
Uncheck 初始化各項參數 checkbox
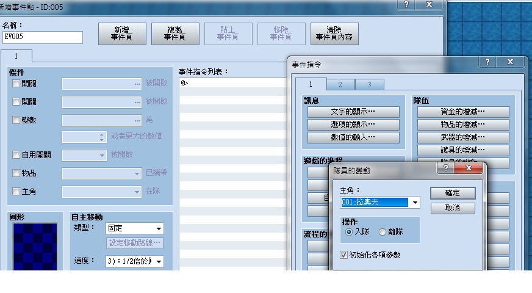343,255
